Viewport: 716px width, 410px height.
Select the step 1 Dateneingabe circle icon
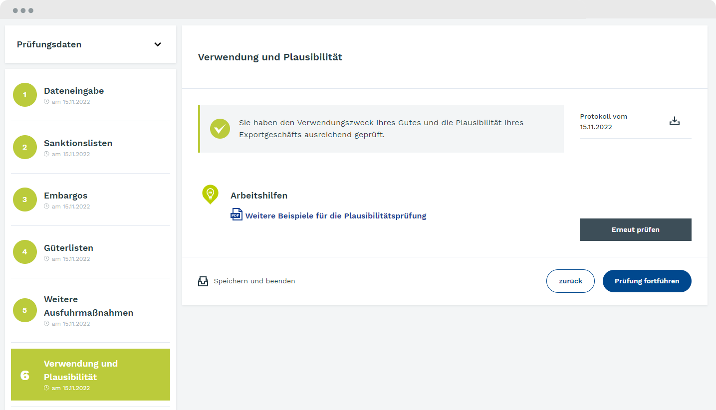pos(24,94)
